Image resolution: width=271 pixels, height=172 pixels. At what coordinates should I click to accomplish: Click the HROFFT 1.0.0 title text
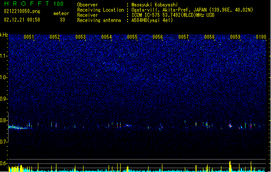pyautogui.click(x=34, y=3)
